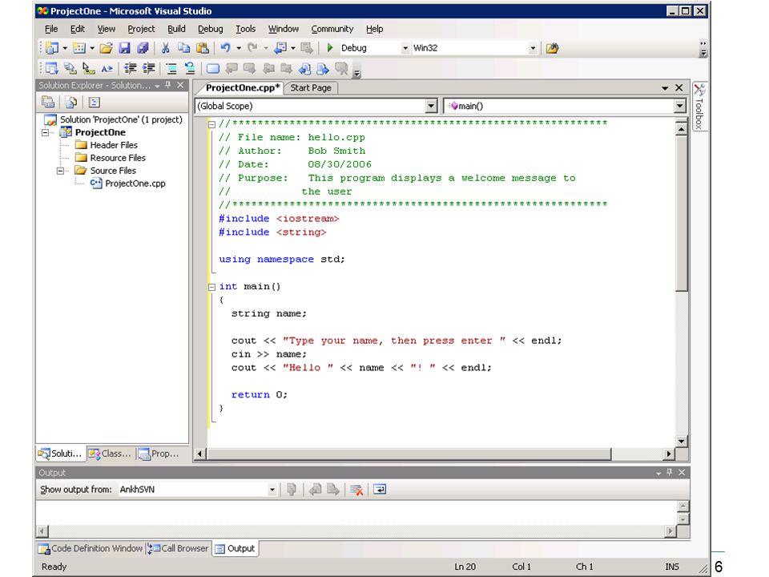769x577 pixels.
Task: Open the Build menu
Action: 176,29
